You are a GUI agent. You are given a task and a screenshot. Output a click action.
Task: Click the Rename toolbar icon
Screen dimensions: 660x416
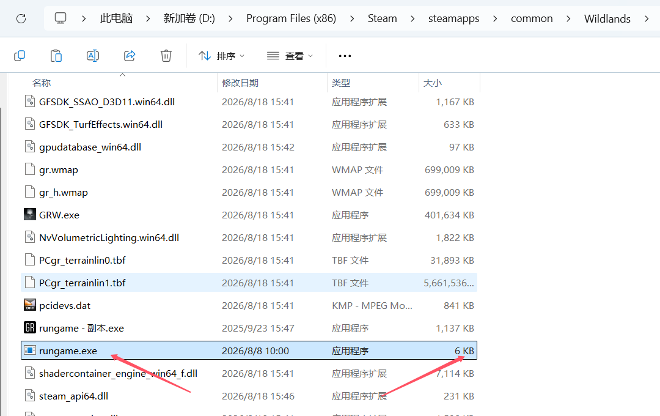[x=93, y=56]
